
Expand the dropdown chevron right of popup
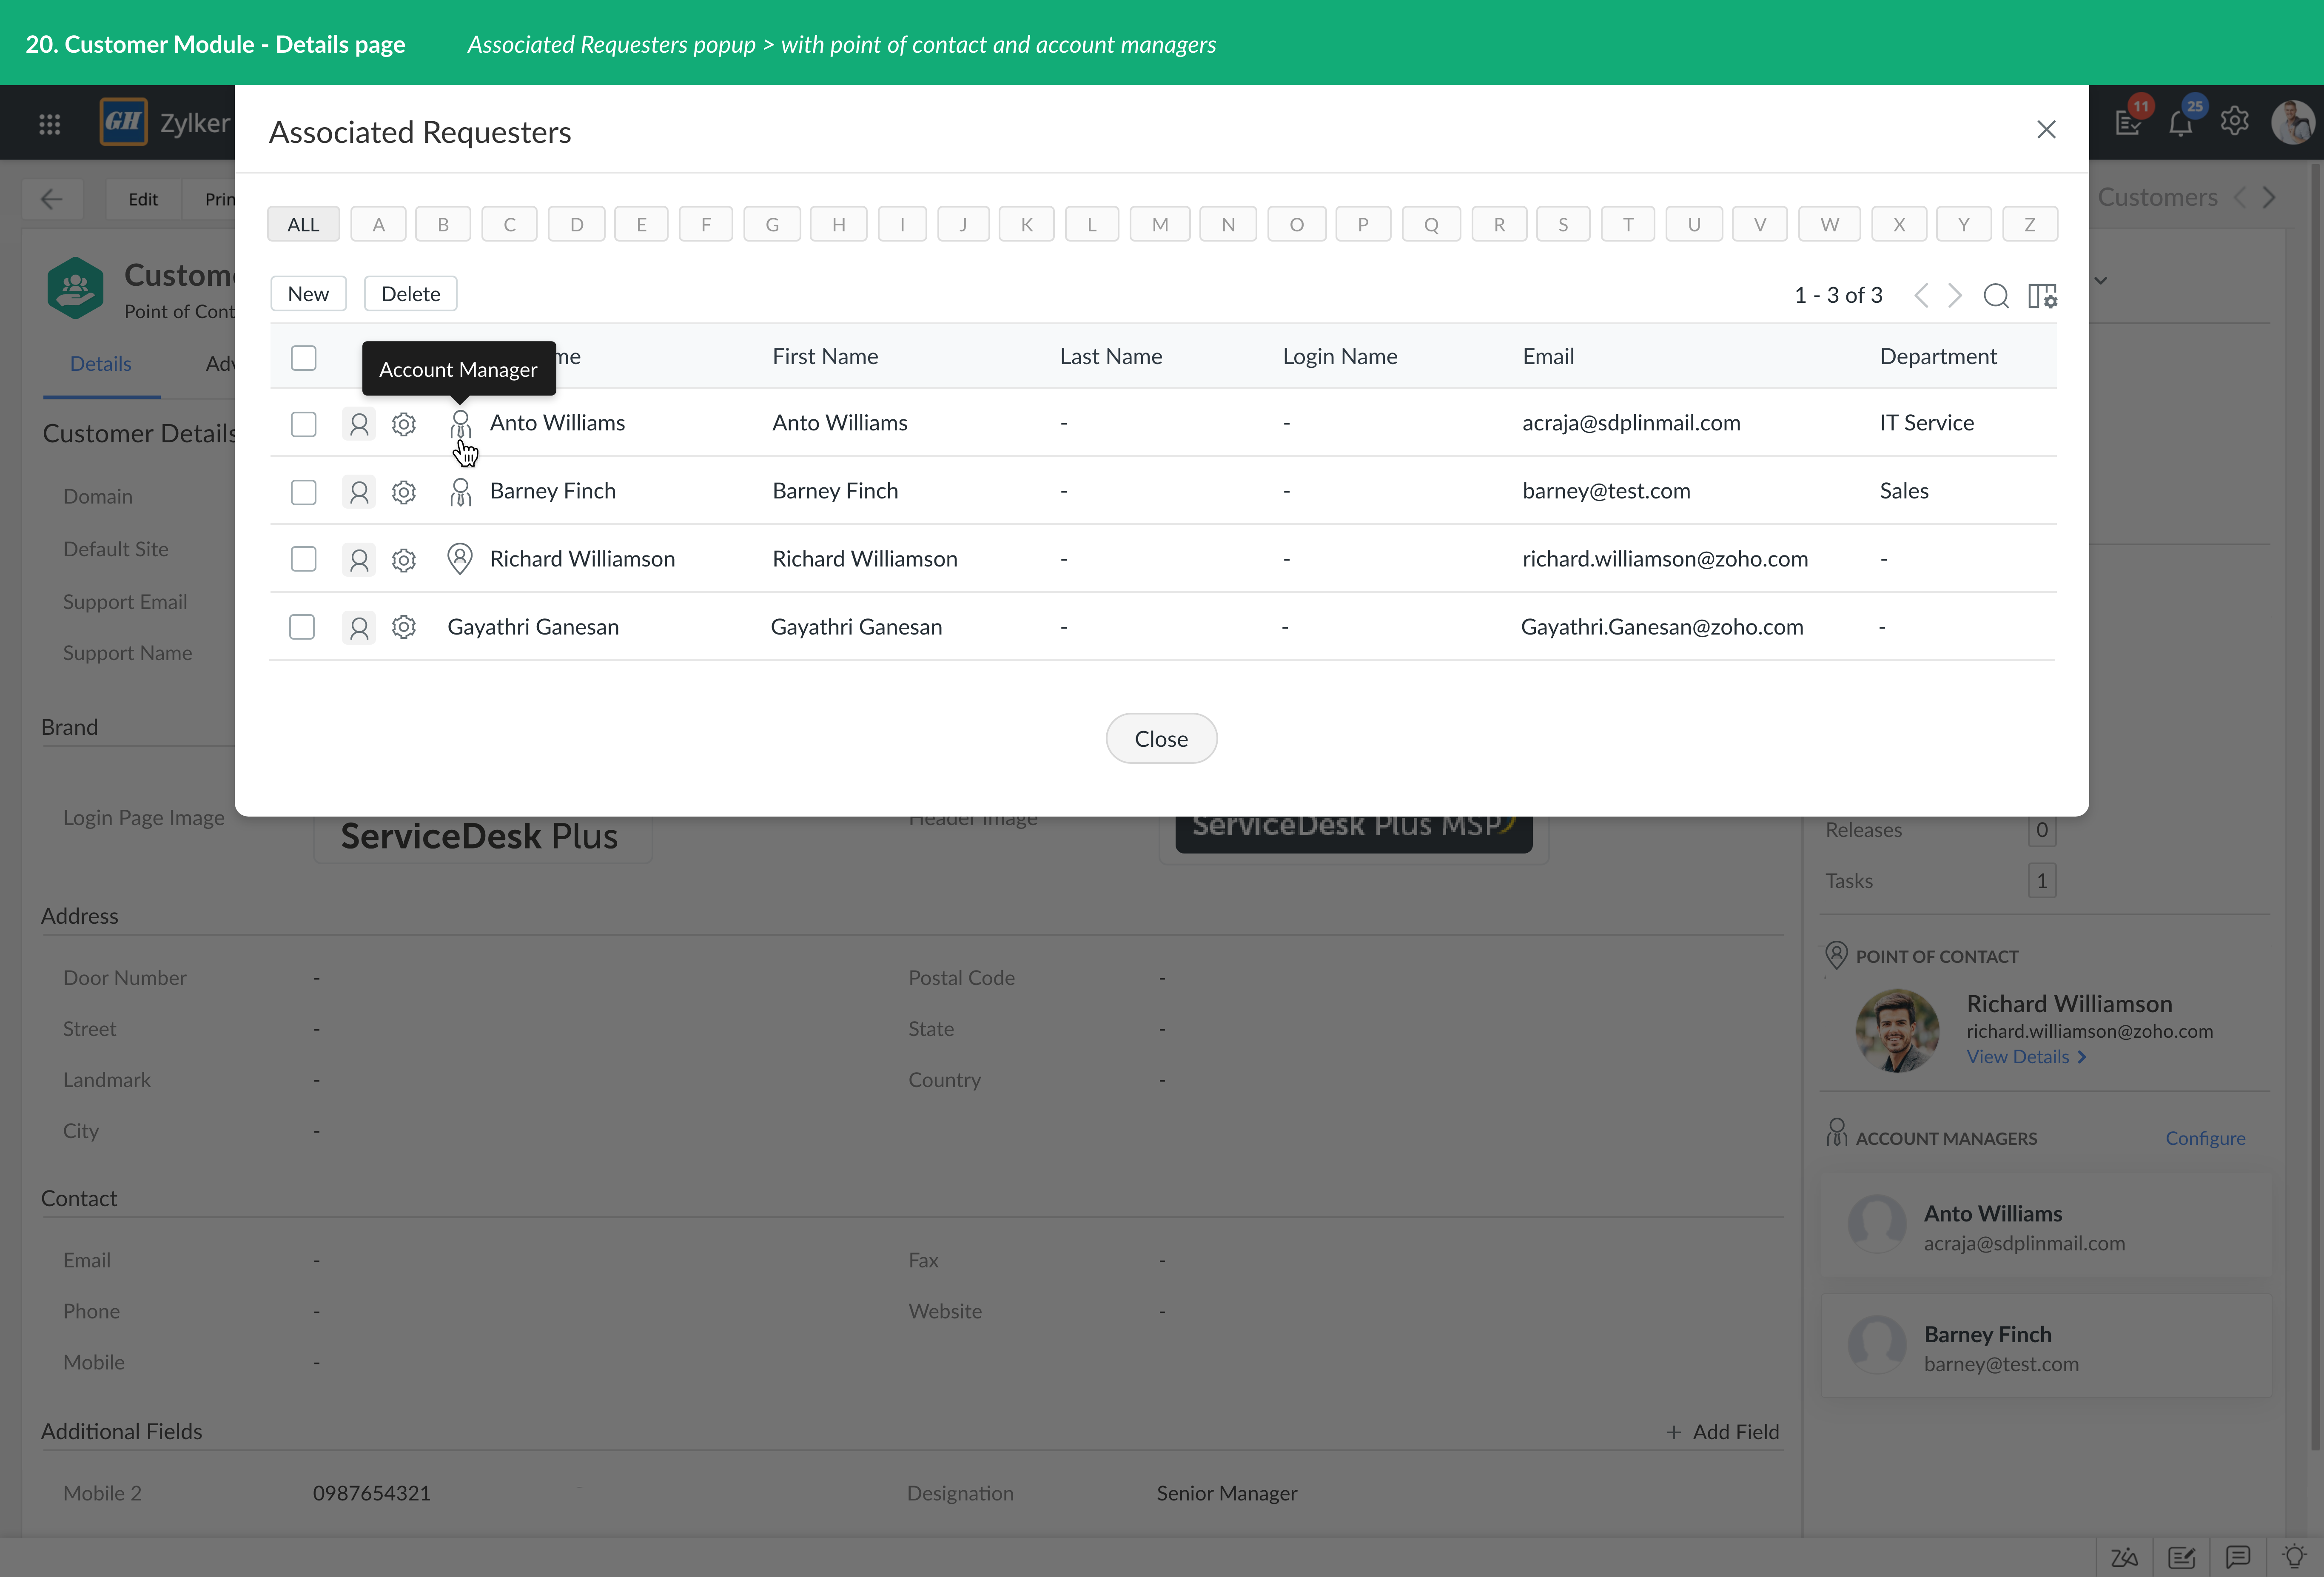click(x=2101, y=281)
